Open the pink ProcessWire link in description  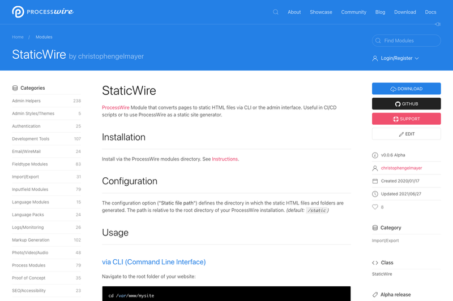pos(116,107)
